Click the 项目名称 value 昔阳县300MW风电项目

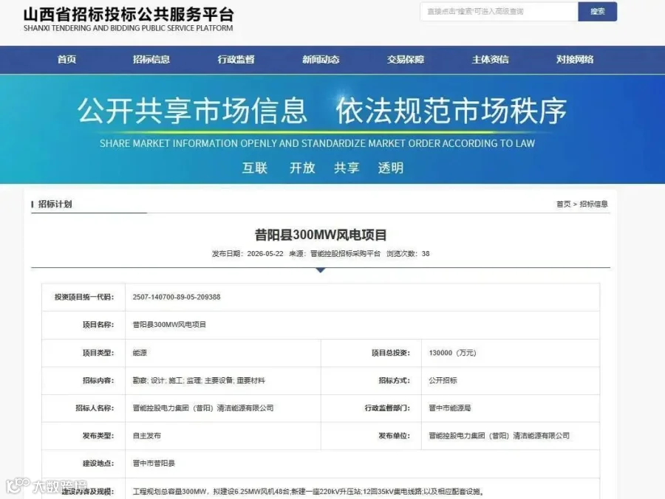169,325
